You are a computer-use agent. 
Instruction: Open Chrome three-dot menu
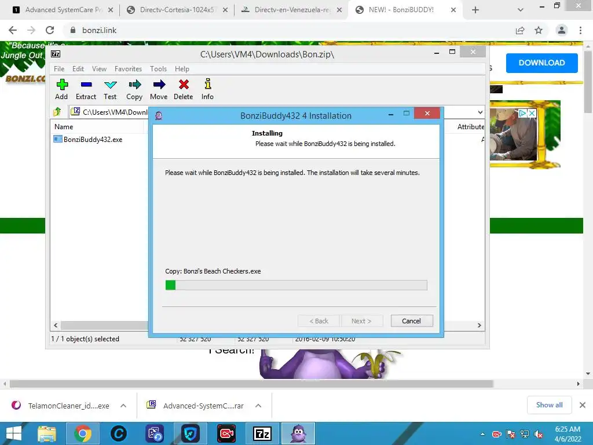point(580,30)
